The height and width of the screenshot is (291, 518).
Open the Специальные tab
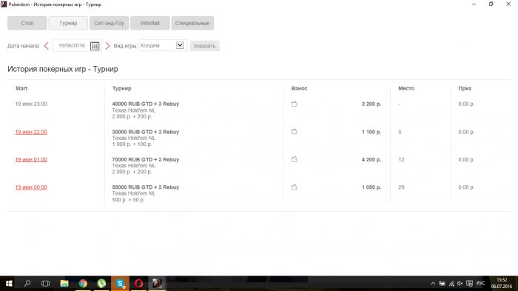[192, 23]
